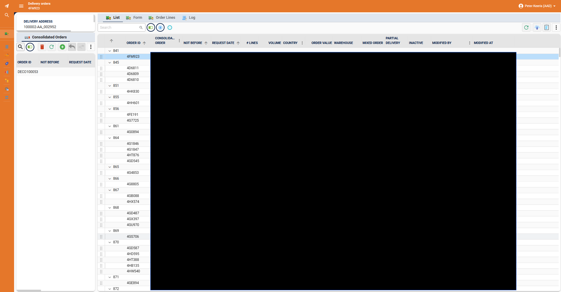Click the Delivery orders breadcrumb title
561x292 pixels.
pos(39,4)
